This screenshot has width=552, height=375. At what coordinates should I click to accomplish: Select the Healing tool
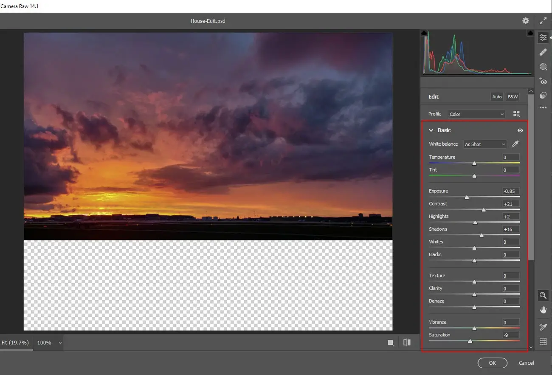[543, 52]
